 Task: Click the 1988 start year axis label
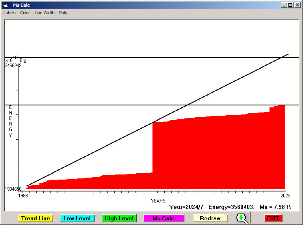pos(23,195)
